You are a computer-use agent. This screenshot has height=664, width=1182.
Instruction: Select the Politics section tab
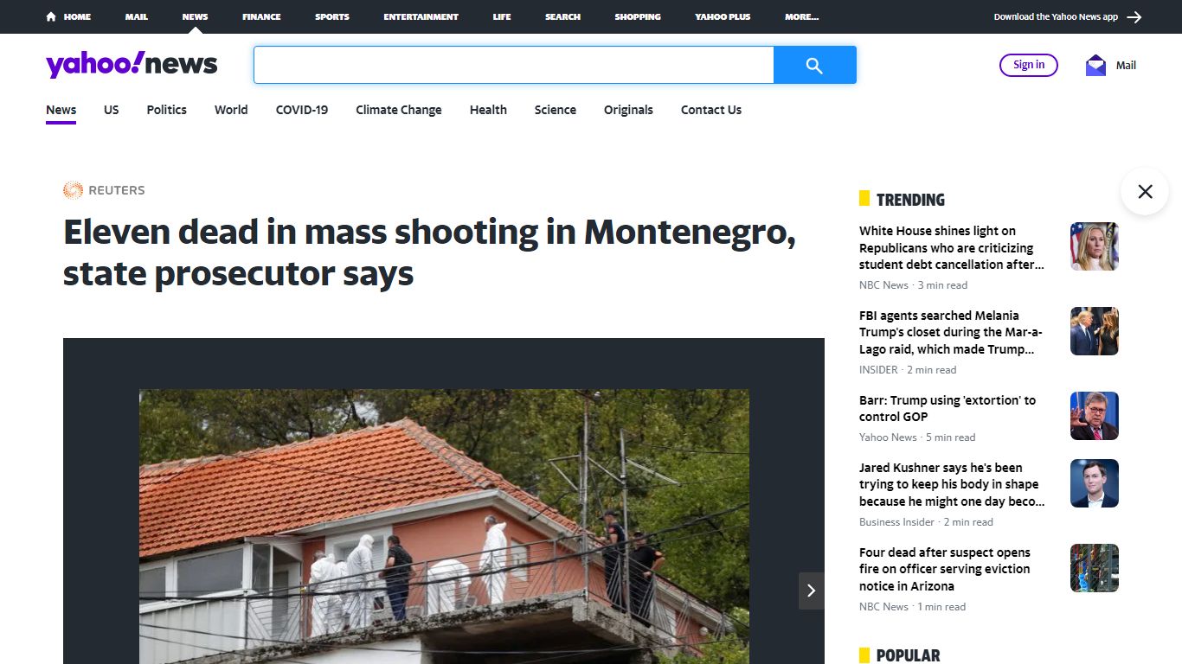[x=167, y=110]
